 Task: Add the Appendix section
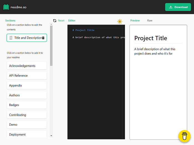27,85
